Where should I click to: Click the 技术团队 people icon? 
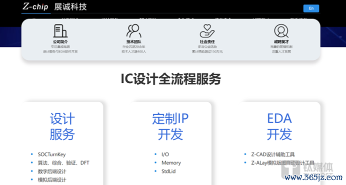(133, 31)
